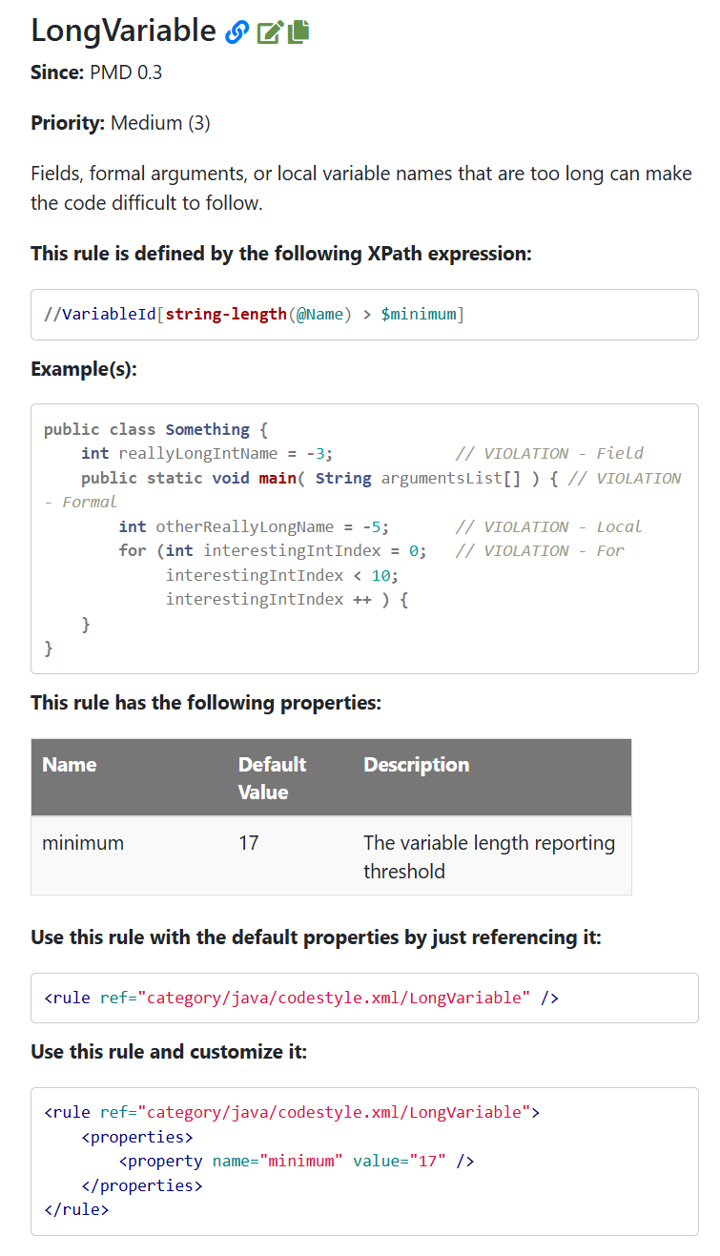The width and height of the screenshot is (720, 1256).
Task: Click the 'Use this rule and customize it' heading
Action: pos(169,1052)
